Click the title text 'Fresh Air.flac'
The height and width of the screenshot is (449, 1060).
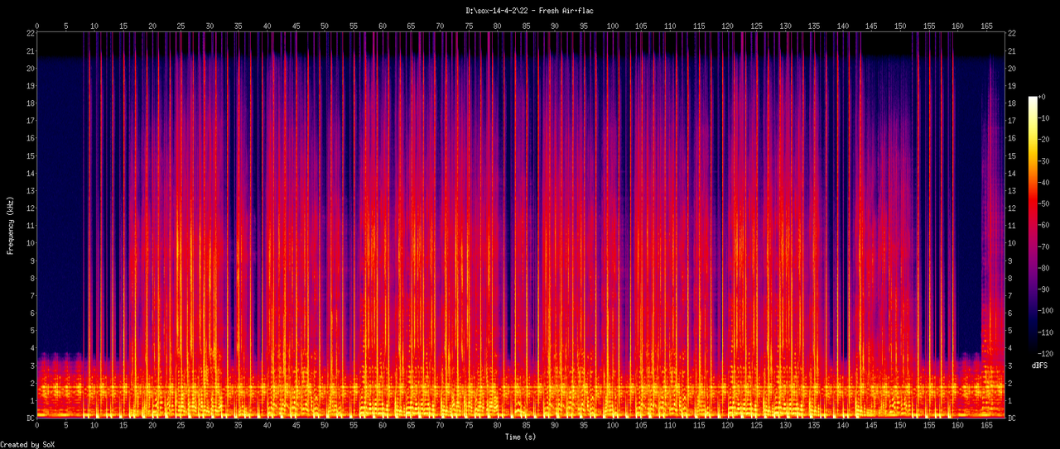(x=566, y=10)
